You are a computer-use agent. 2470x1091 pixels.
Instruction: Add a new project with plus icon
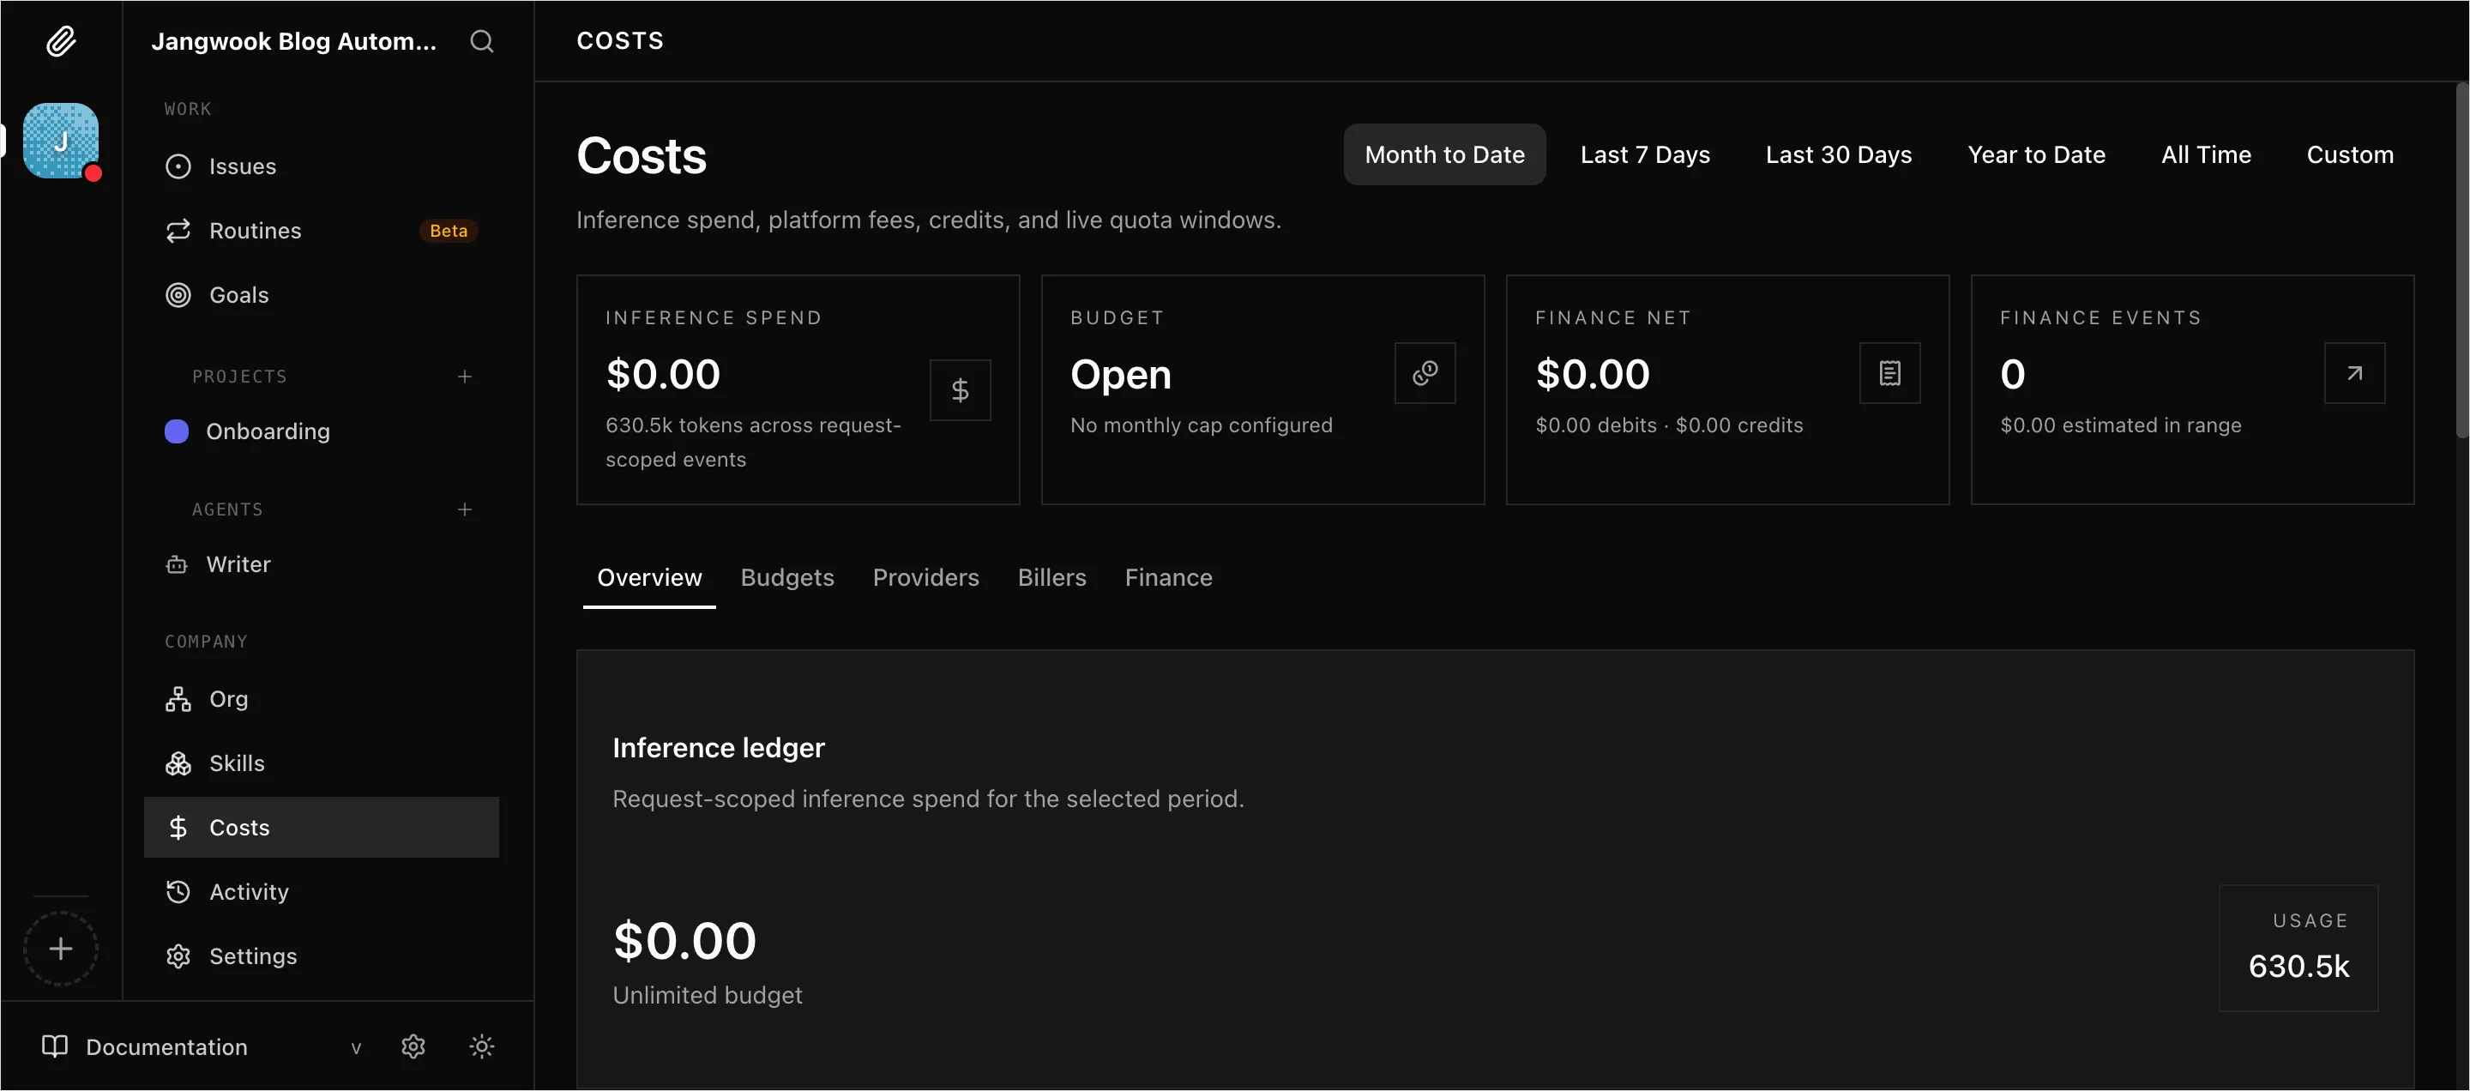[465, 377]
